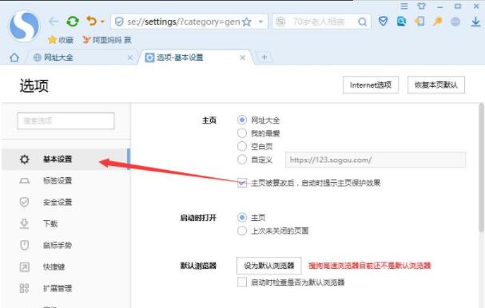Open the blue shield protection icon
485x308 pixels.
(x=383, y=21)
